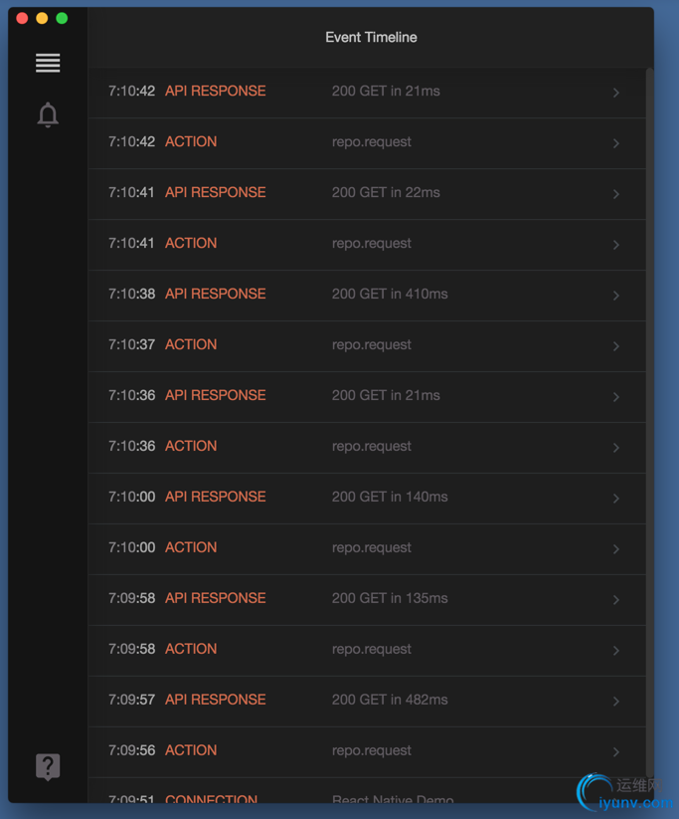
Task: Select '200 GET in 135ms' text
Action: [390, 597]
